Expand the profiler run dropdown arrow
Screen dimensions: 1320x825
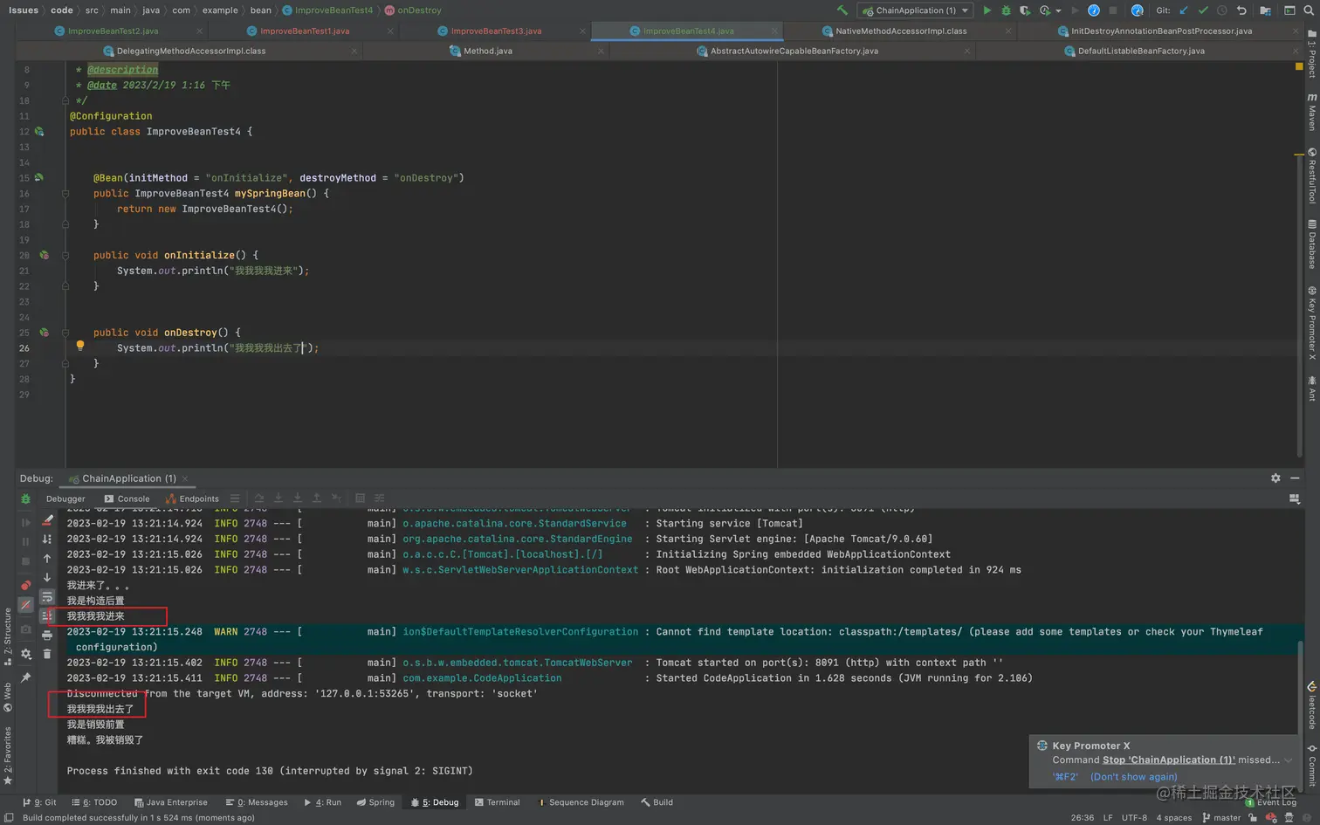coord(1058,10)
